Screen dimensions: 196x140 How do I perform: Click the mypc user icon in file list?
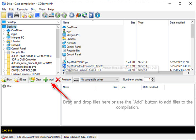[64, 31]
